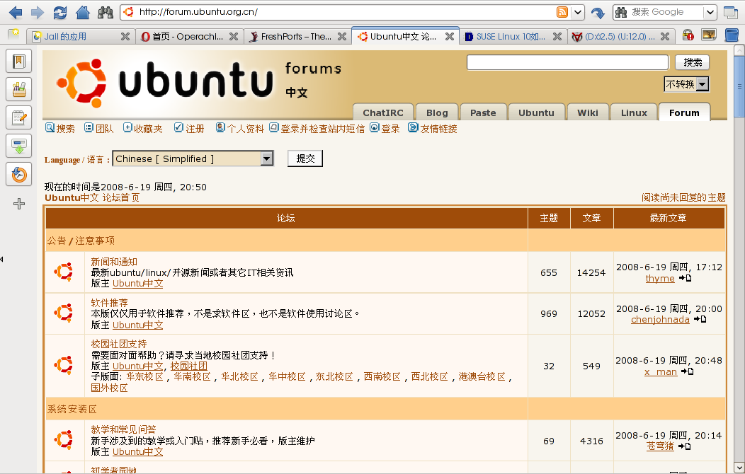Open the 华东校区 subforum link
The width and height of the screenshot is (745, 474).
point(145,377)
